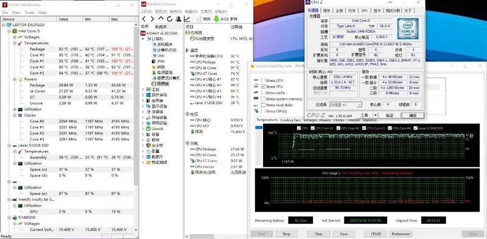Open the 收藏夹 favorites tab in AIDA64

[x=161, y=27]
